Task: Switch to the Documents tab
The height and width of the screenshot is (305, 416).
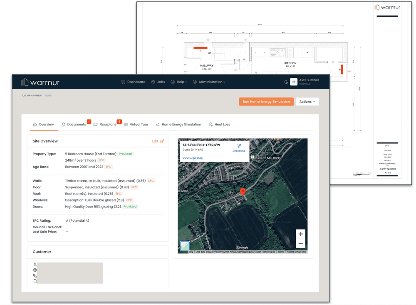Action: (x=74, y=125)
